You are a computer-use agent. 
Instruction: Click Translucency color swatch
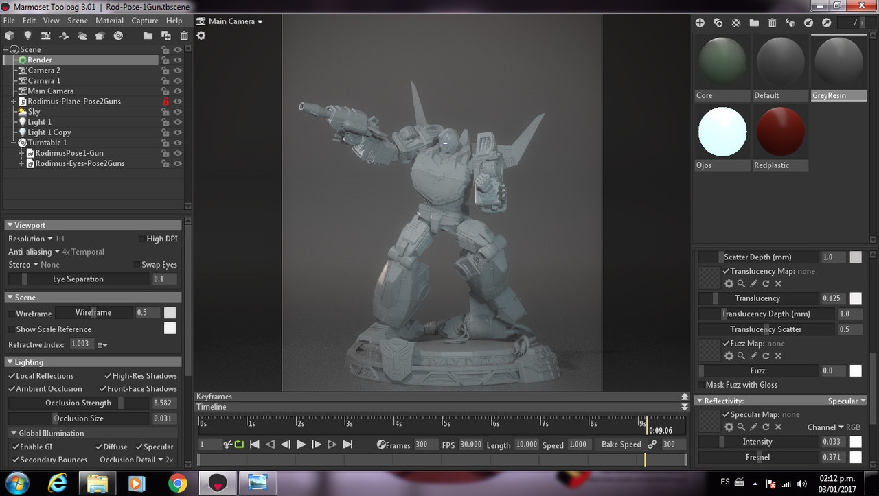pyautogui.click(x=856, y=298)
